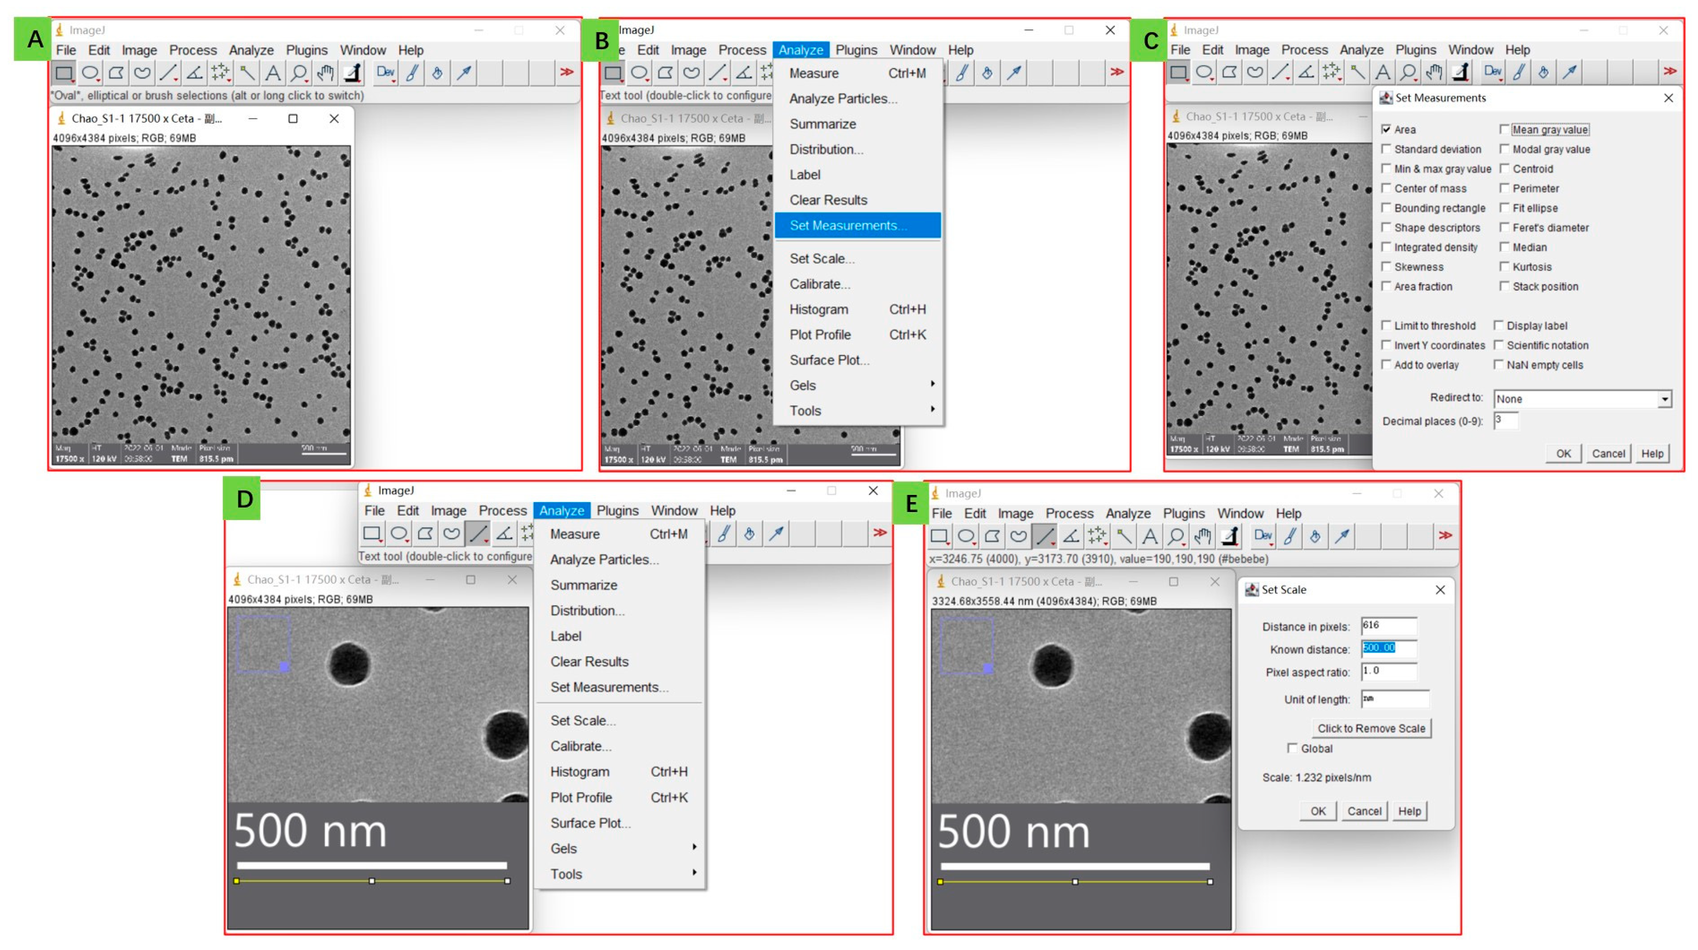Pick the Magnifying glass tool in panel A toolbar

[299, 73]
